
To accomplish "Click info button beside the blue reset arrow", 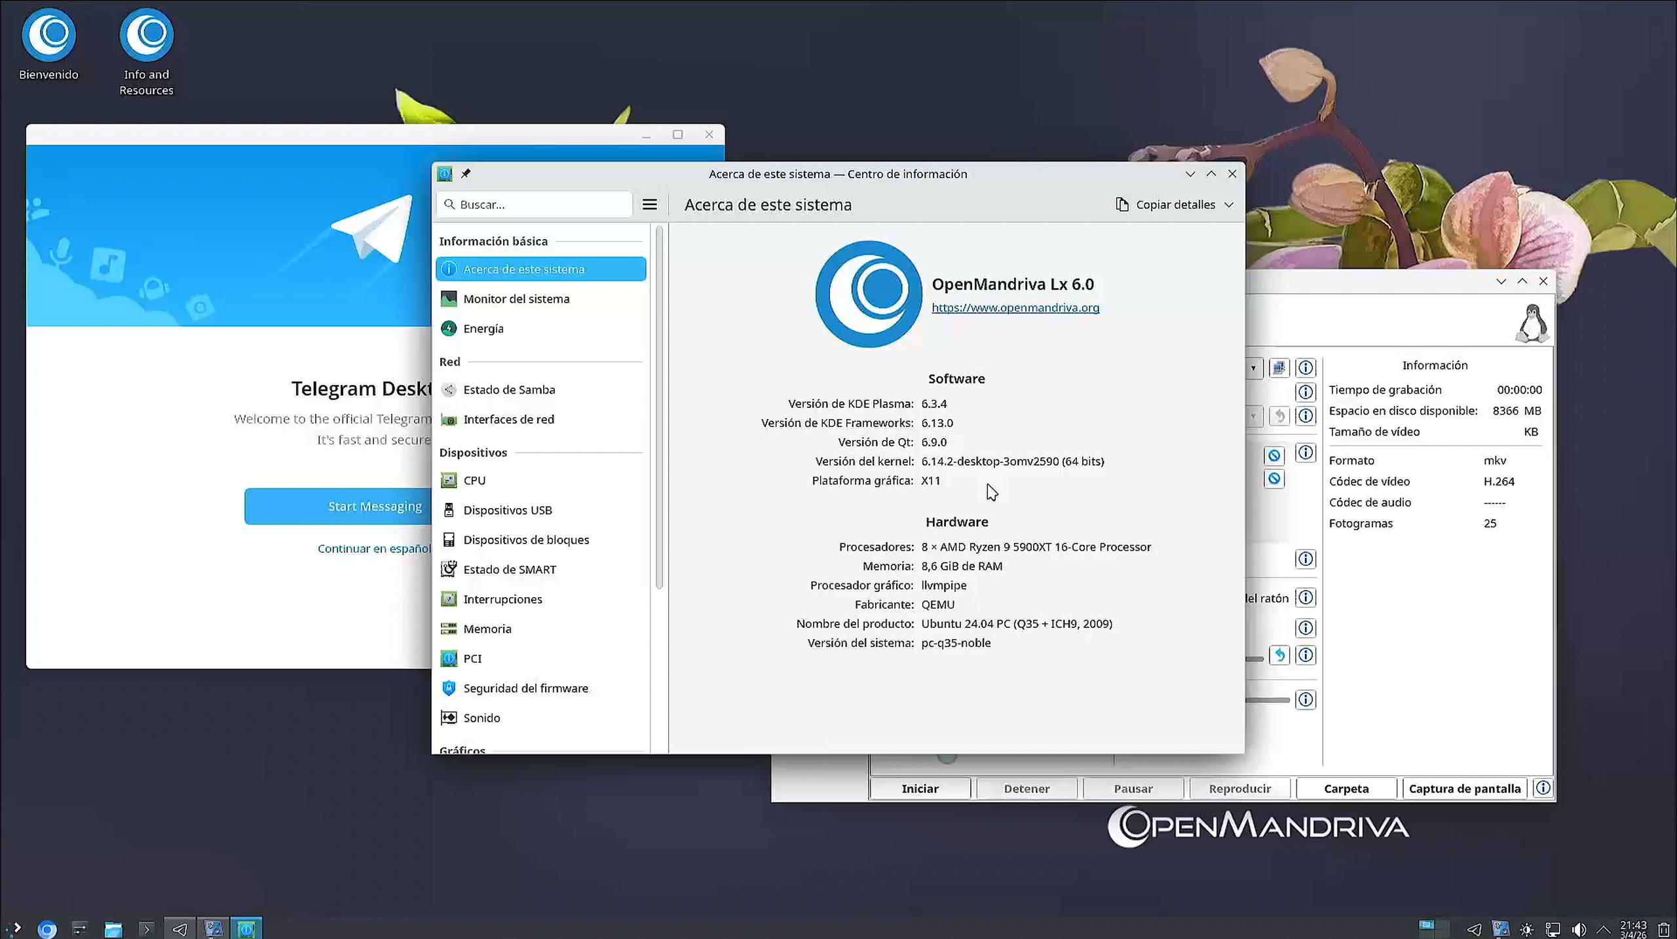I will 1306,655.
